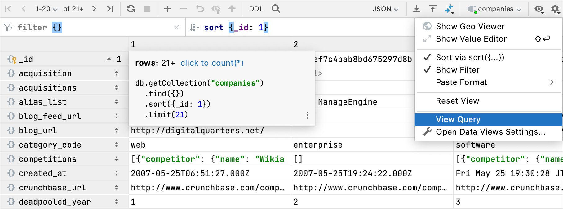Screen dimensions: 563x209
Task: Click the key icon next to _id
Action: click(x=12, y=59)
